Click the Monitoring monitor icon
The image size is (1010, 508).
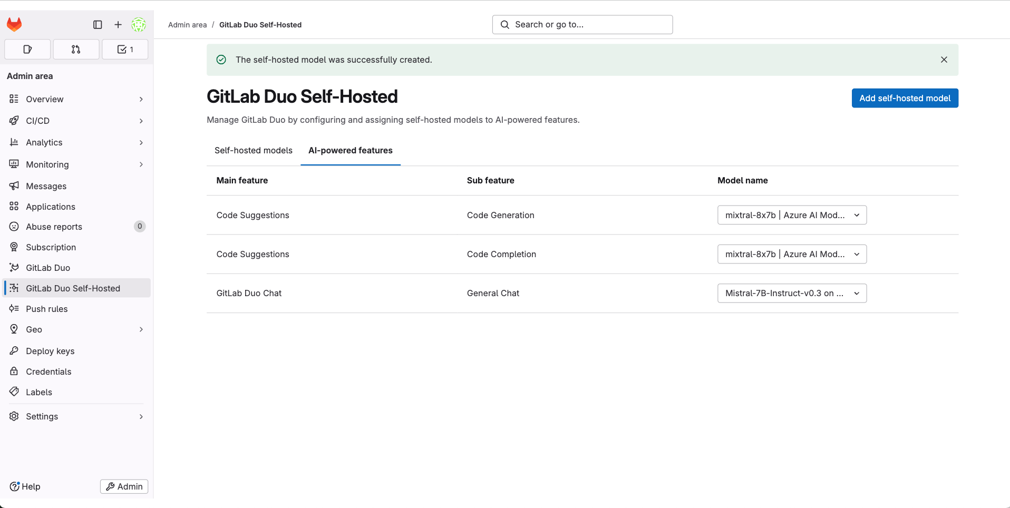tap(14, 164)
